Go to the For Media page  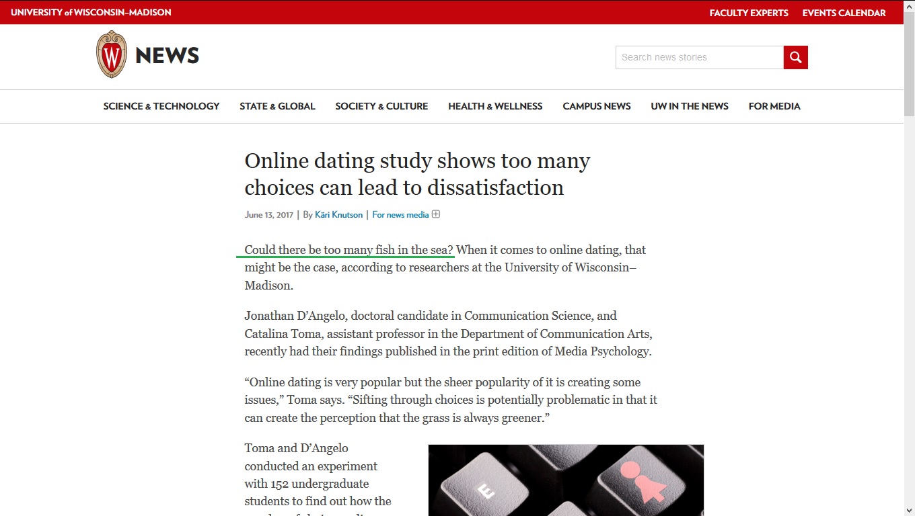click(774, 106)
